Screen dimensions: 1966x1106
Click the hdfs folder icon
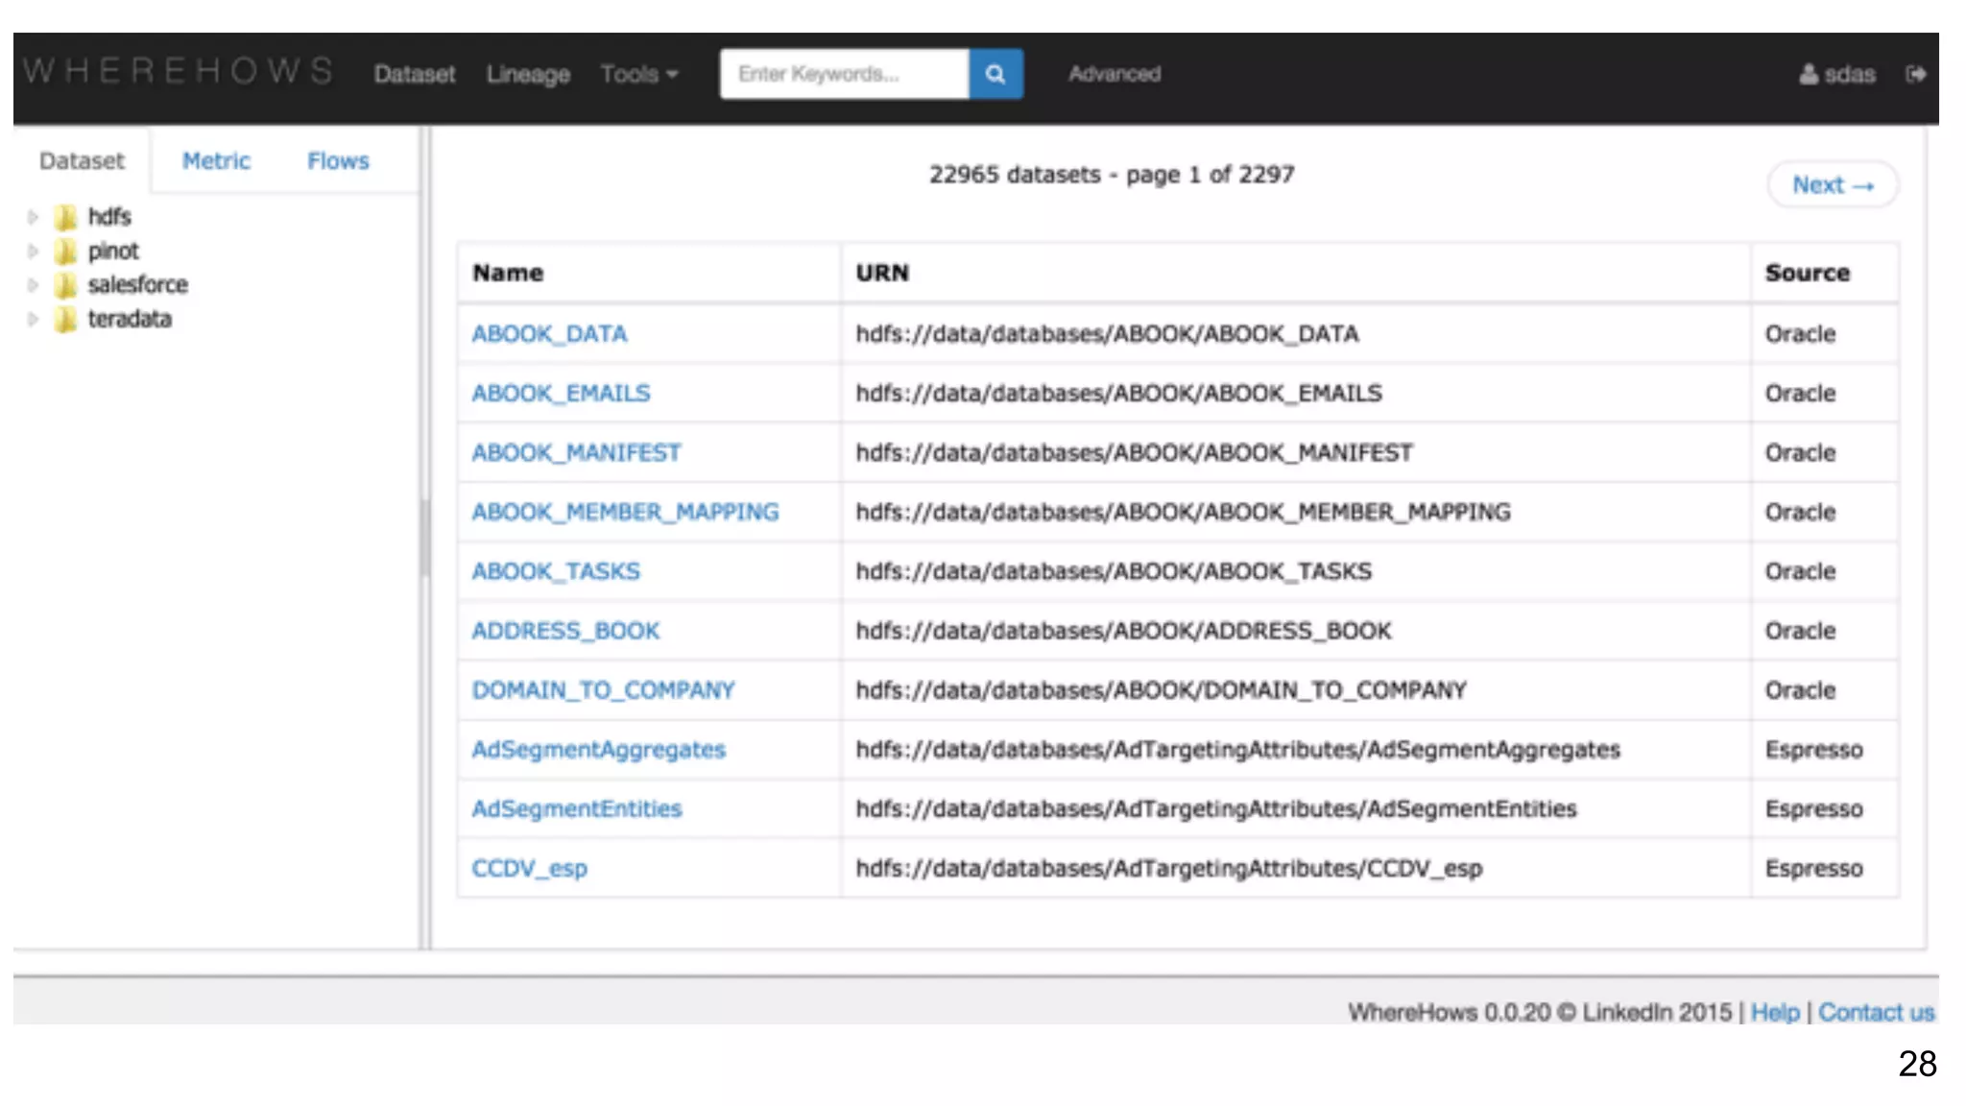point(66,217)
